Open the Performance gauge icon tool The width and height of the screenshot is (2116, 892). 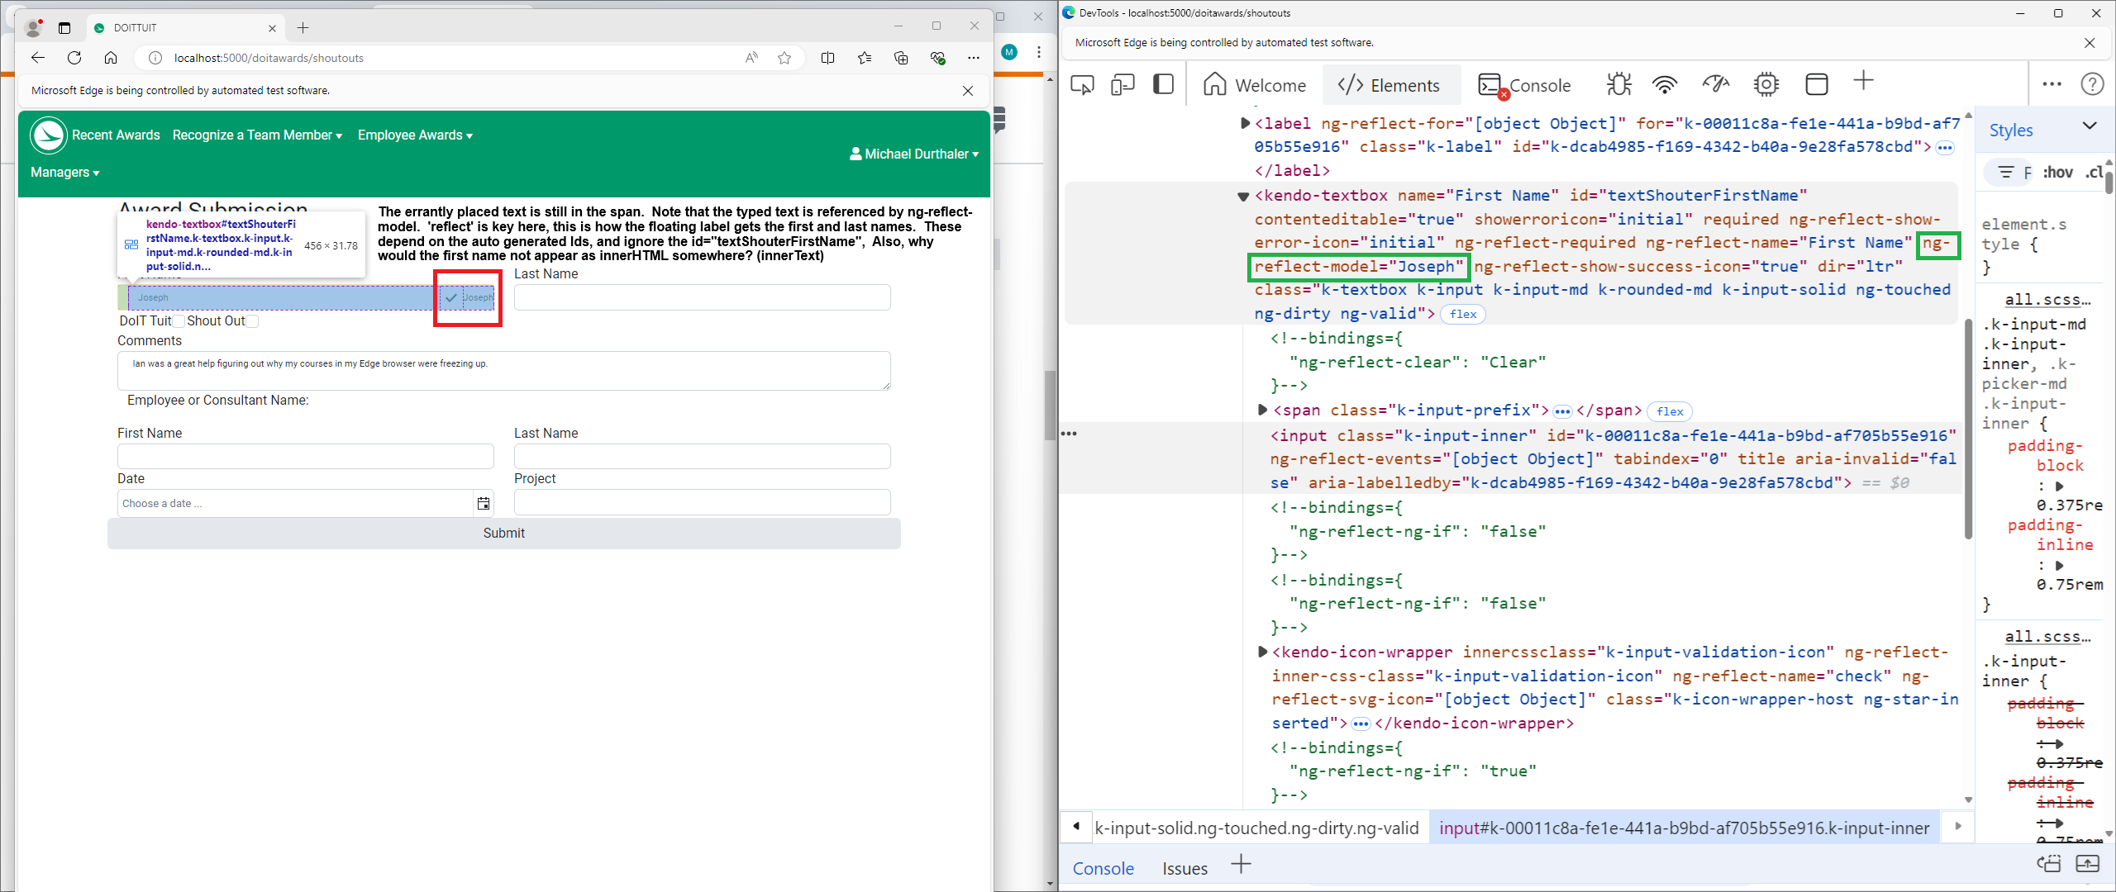(x=1716, y=84)
